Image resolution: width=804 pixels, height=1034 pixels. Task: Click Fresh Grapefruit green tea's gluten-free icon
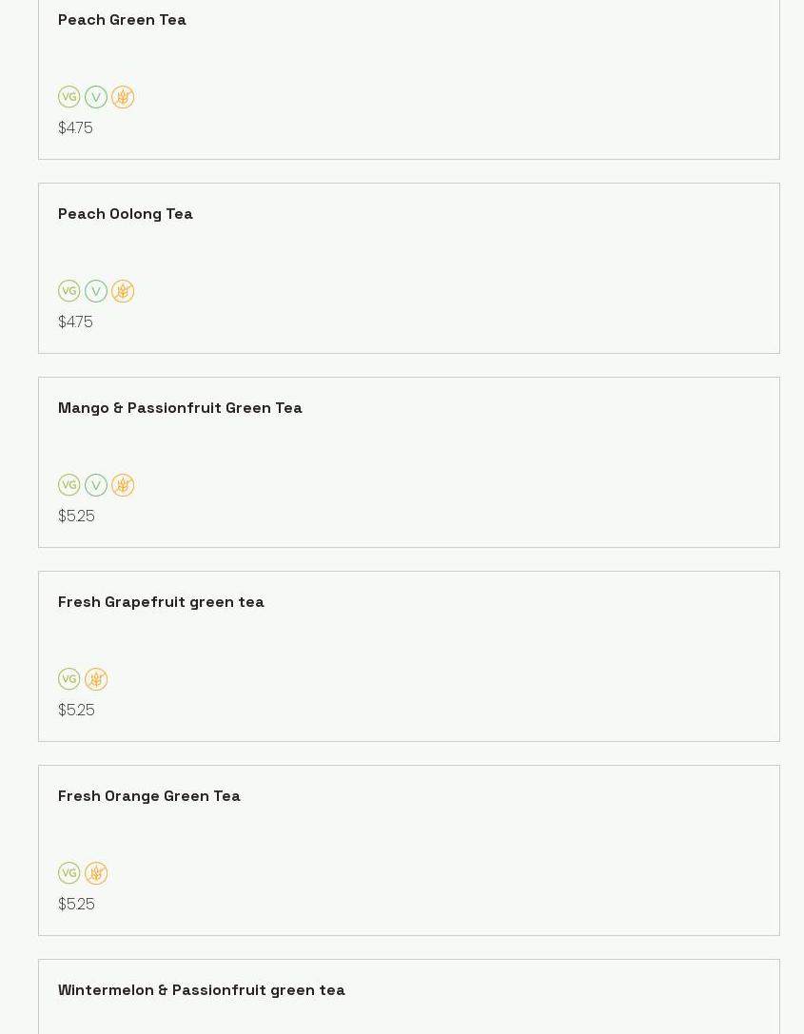[96, 679]
